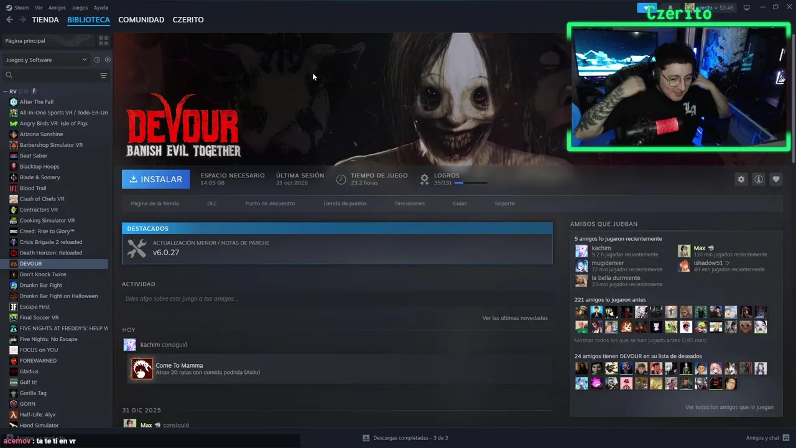Click Ver todos los amigos que lo juegan
Viewport: 796px width, 448px height.
729,408
